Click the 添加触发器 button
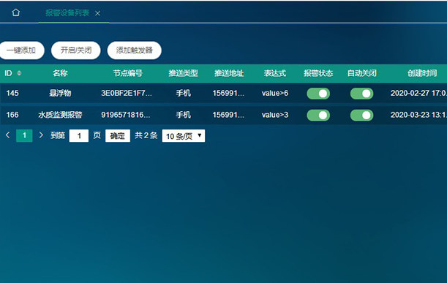This screenshot has width=447, height=283. tap(135, 50)
